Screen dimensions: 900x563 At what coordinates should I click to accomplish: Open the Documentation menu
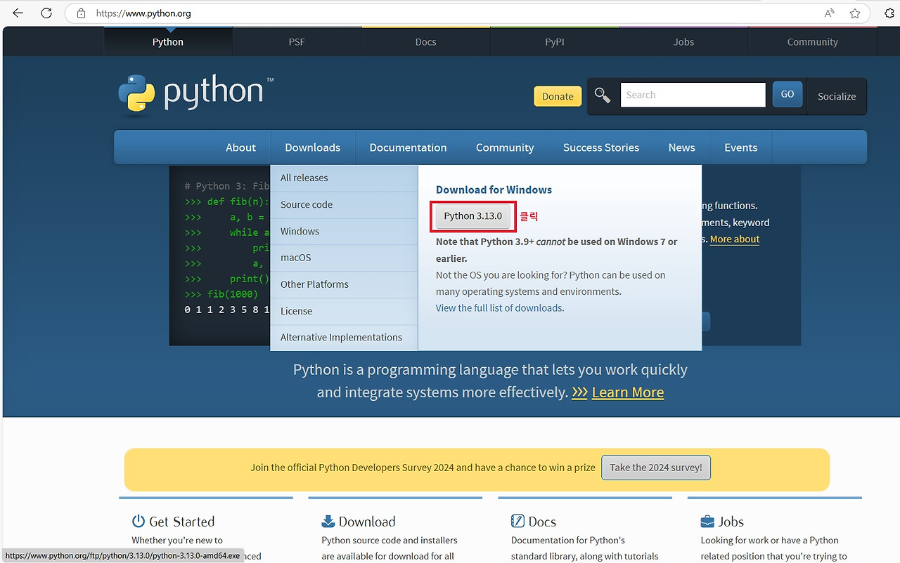click(x=408, y=147)
